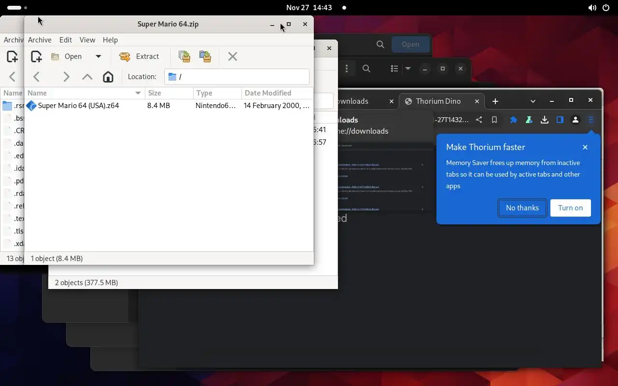Viewport: 618px width, 386px height.
Task: Dismiss the Make Thorium faster popup
Action: click(x=585, y=147)
